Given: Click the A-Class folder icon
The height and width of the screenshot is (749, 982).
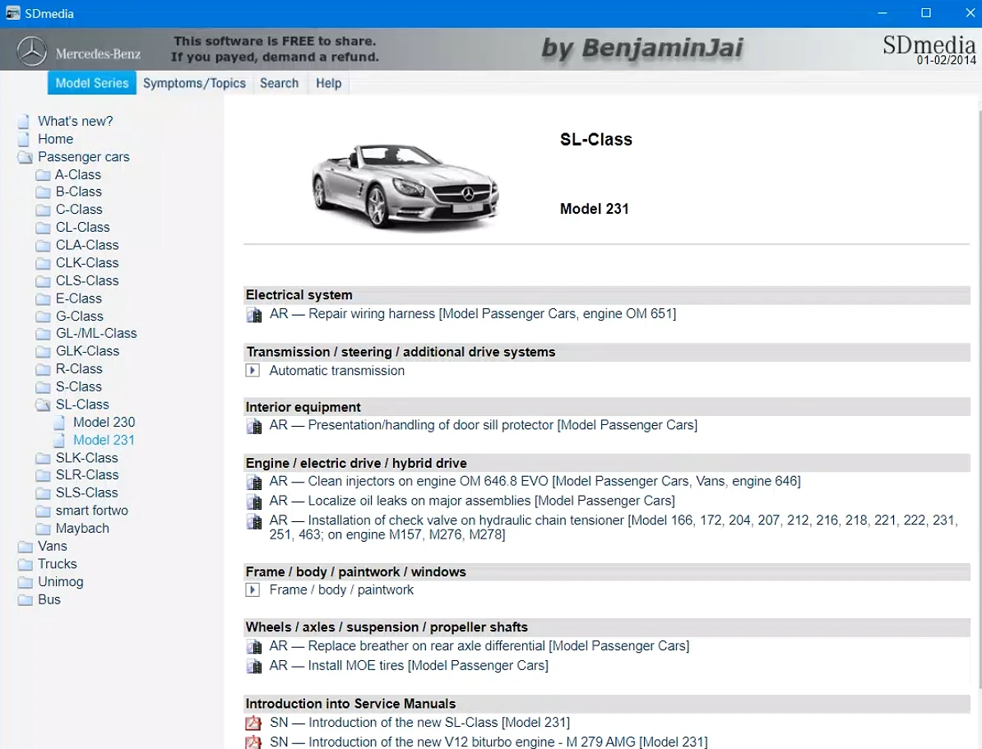Looking at the screenshot, I should (x=43, y=175).
